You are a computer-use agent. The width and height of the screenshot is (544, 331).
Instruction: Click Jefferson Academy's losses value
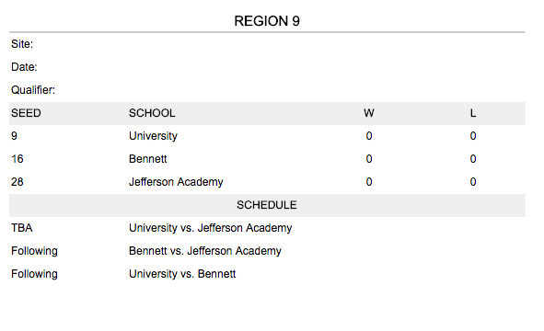473,182
